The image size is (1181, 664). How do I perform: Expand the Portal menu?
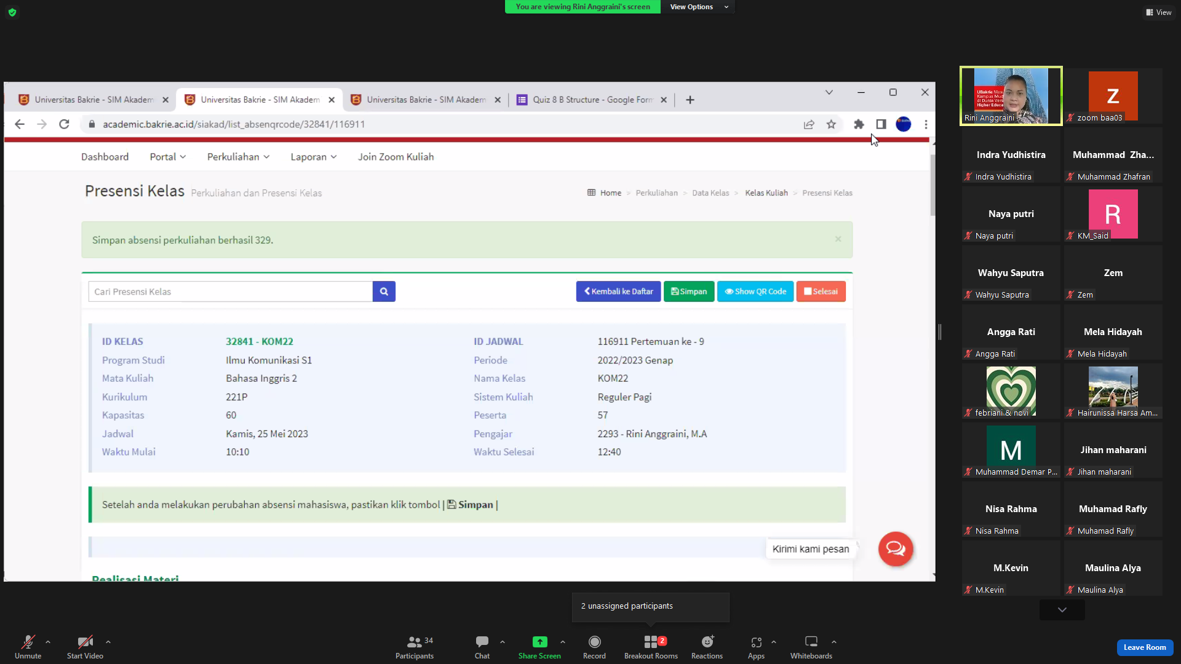[x=168, y=157]
